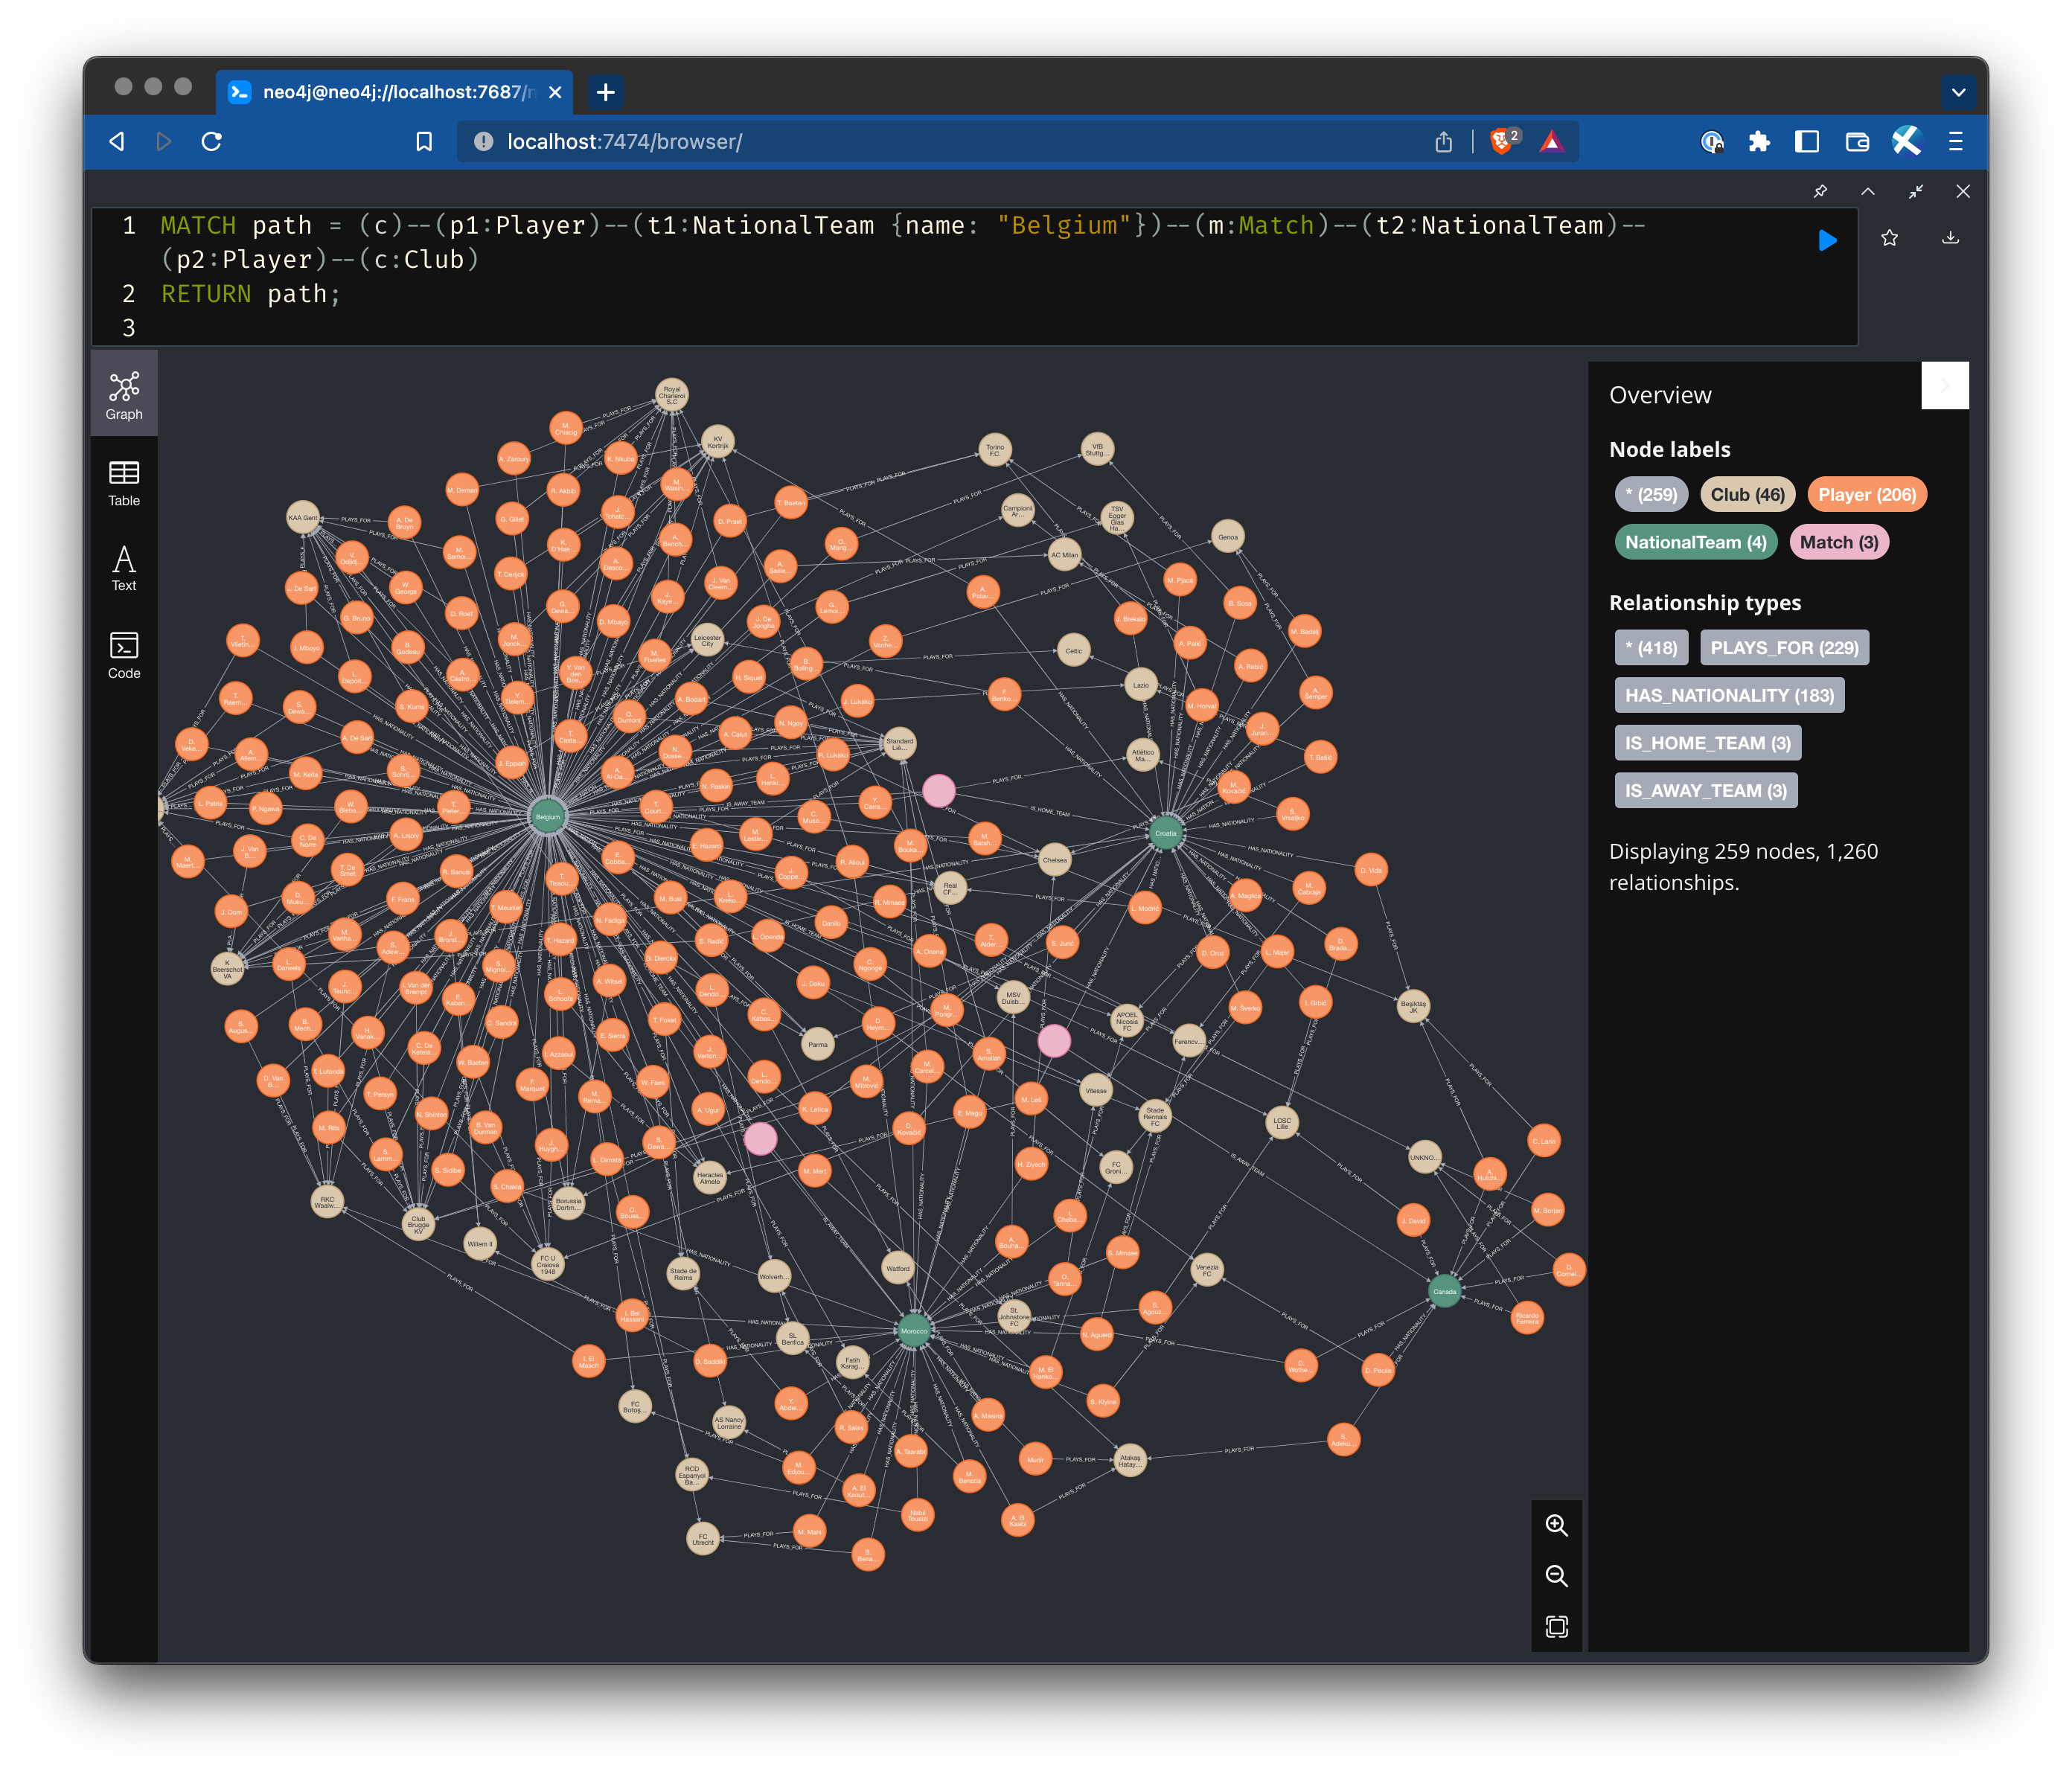
Task: Switch to Table view
Action: click(124, 483)
